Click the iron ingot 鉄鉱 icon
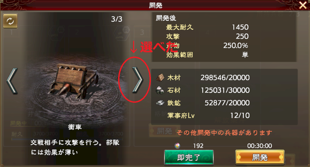Viewport: 310px width, 167px height. pyautogui.click(x=160, y=103)
